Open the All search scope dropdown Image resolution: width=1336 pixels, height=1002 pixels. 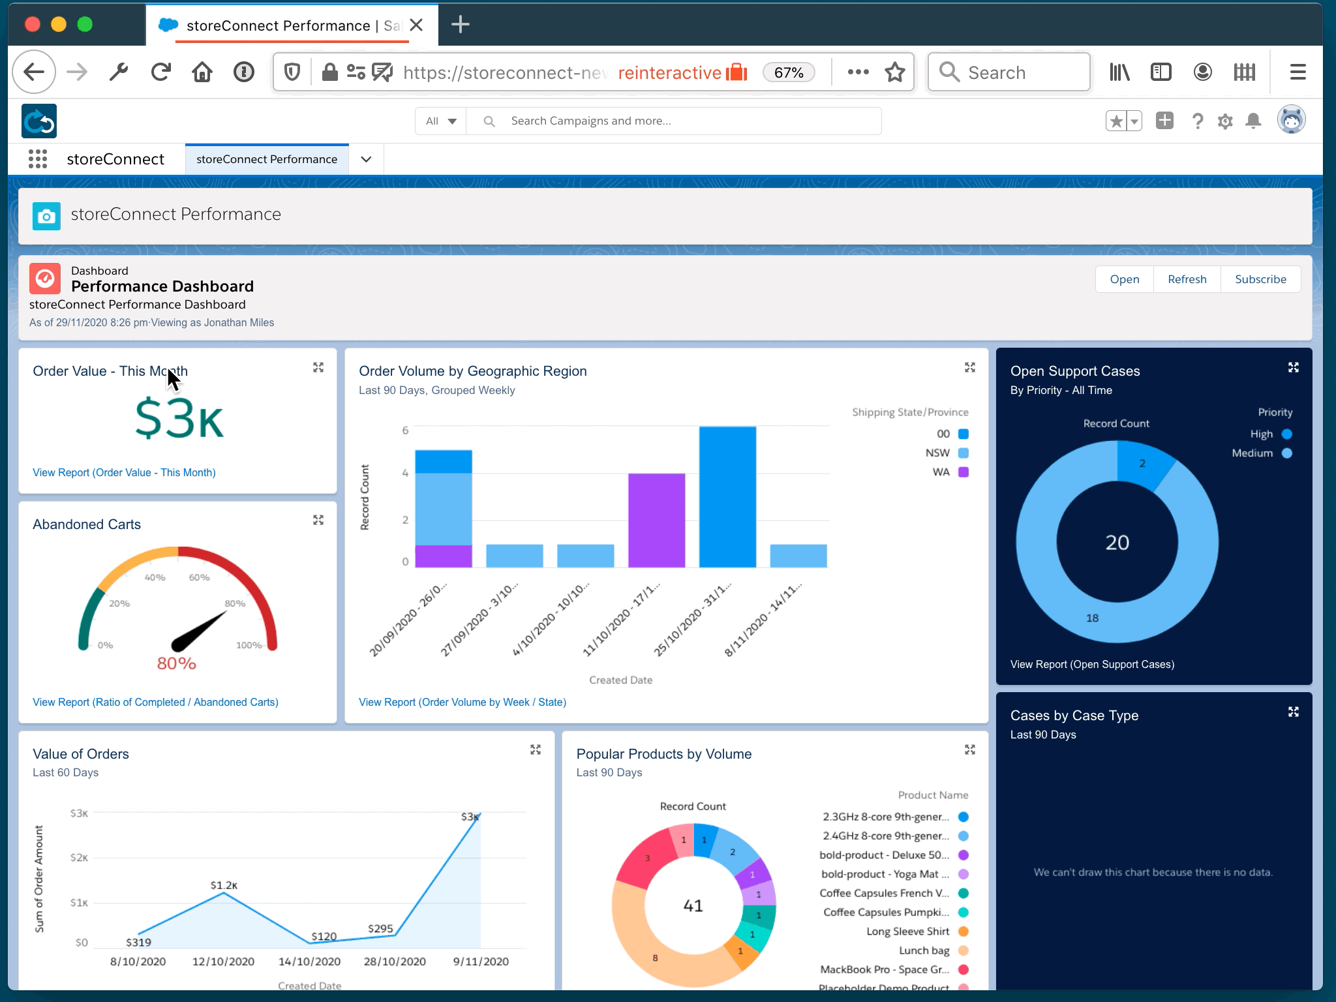pyautogui.click(x=441, y=121)
